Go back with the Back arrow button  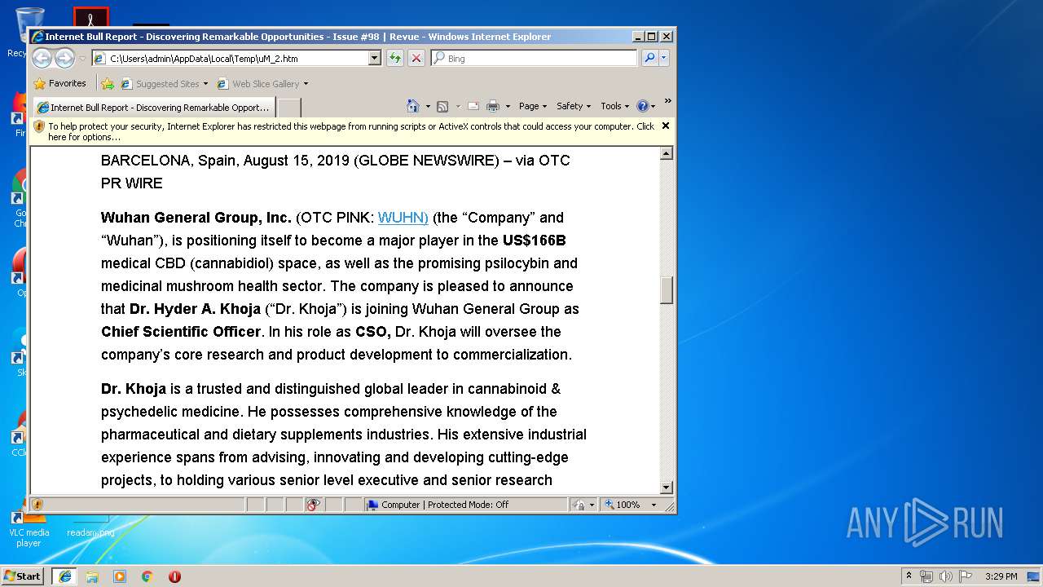click(x=42, y=58)
